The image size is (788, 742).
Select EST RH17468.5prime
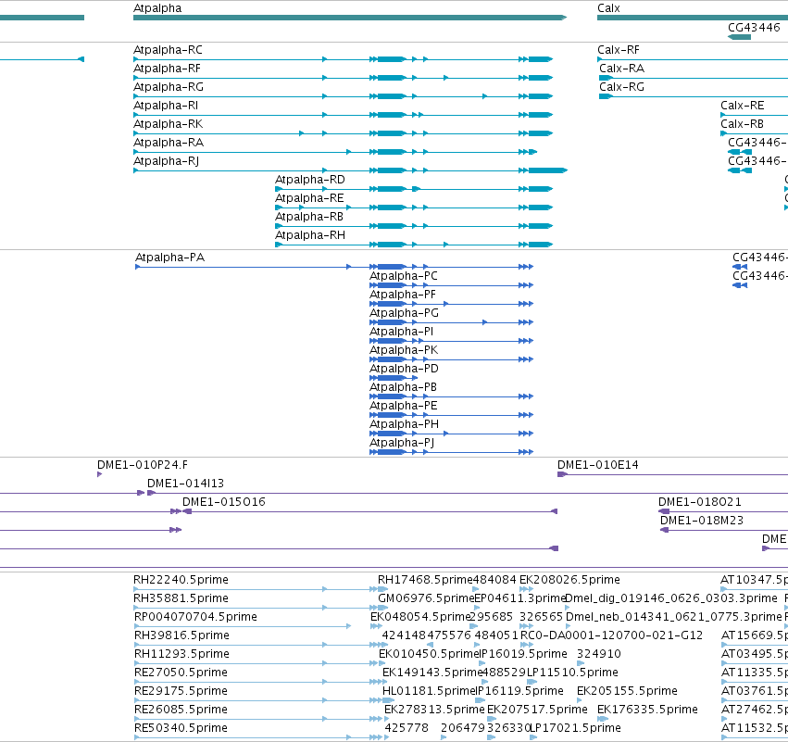[425, 580]
